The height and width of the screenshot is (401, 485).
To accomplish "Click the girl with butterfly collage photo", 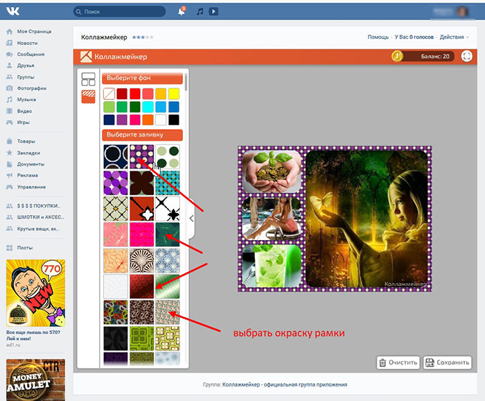I will pos(367,219).
